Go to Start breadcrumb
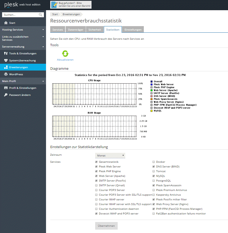 click(x=55, y=14)
